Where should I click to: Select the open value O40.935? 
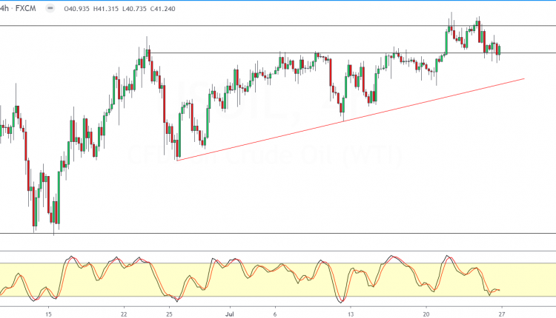click(x=76, y=8)
